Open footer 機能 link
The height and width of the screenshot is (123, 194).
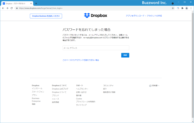tap(34, 104)
